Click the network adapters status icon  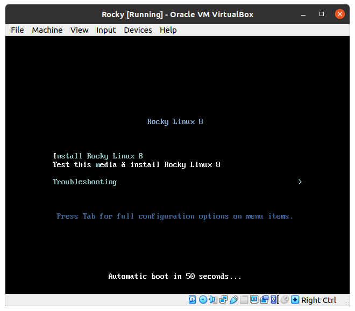(223, 300)
